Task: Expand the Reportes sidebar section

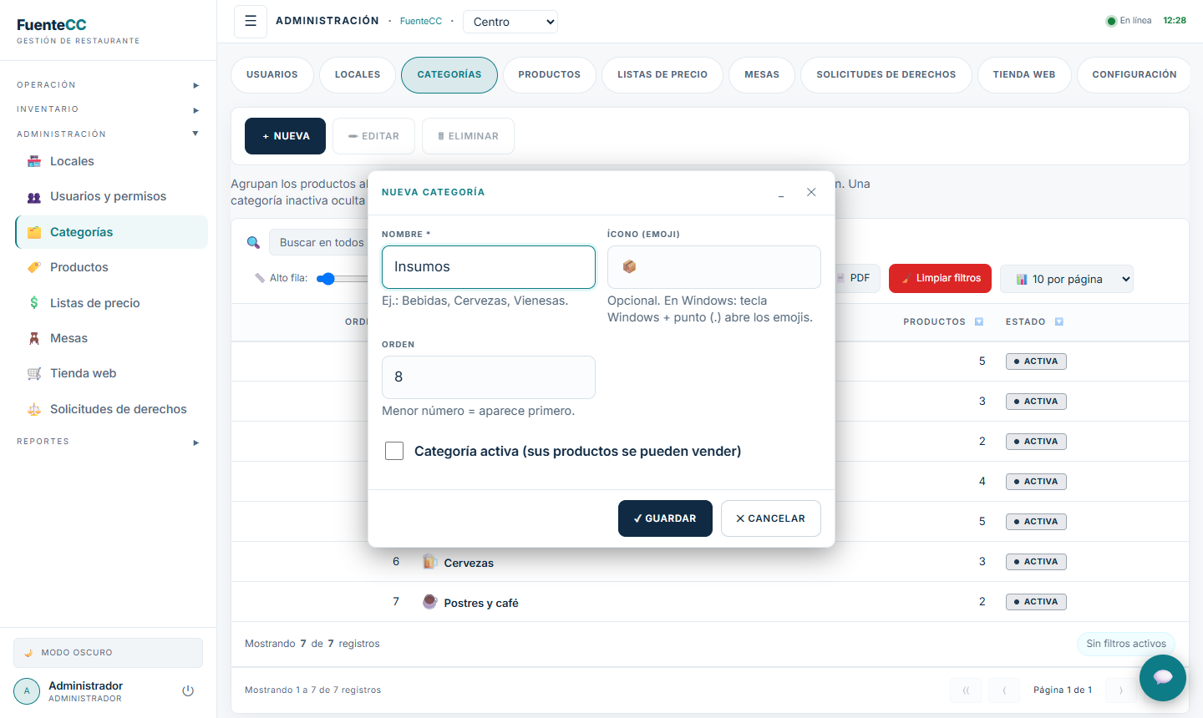Action: (x=108, y=442)
